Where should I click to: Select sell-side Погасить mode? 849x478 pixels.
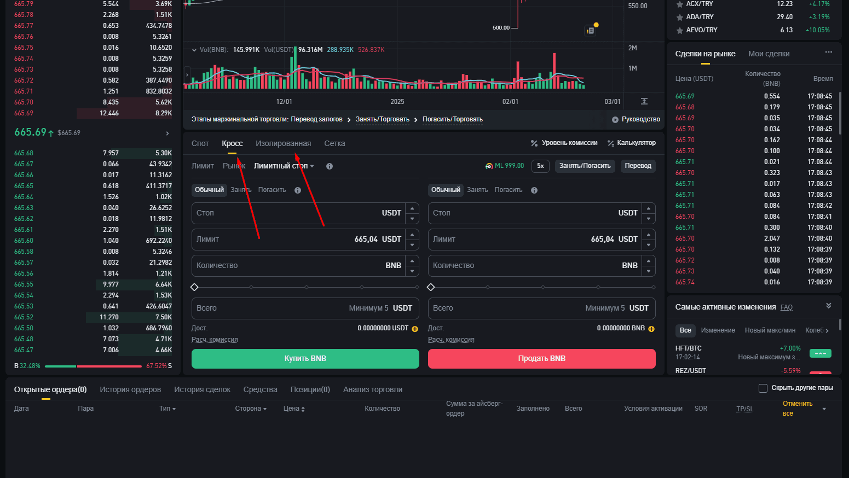pos(509,190)
